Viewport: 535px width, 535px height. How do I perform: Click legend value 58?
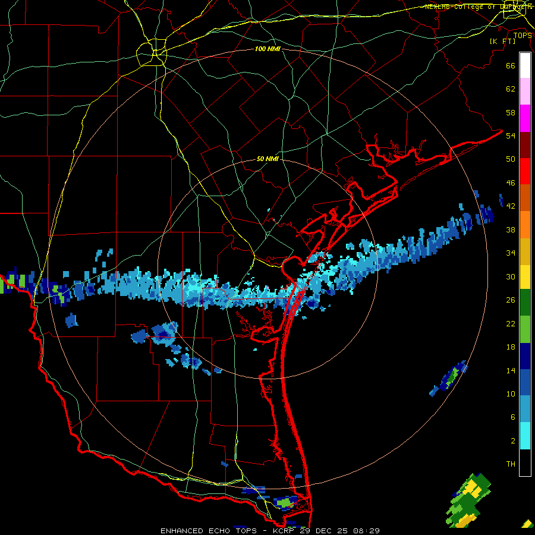511,112
